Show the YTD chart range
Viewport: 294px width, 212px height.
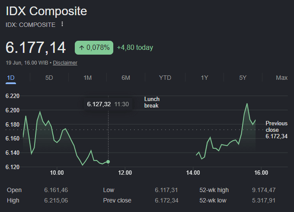(165, 78)
